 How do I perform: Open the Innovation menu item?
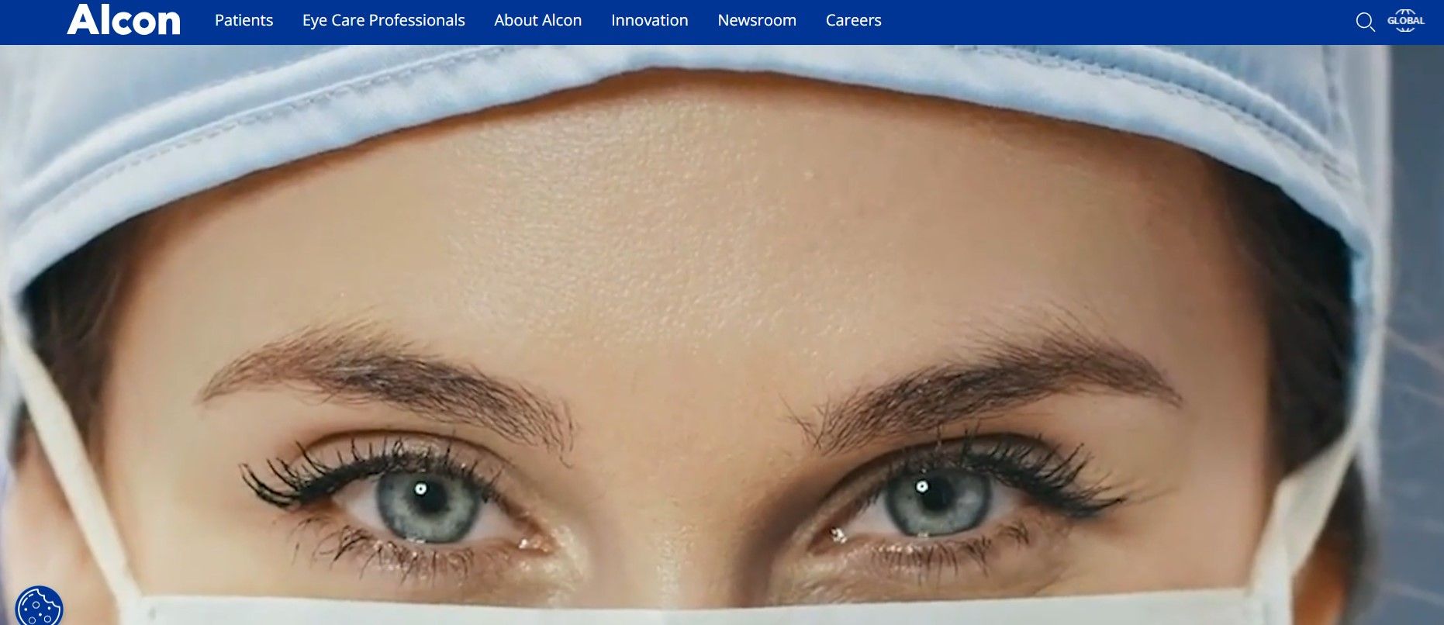point(650,20)
